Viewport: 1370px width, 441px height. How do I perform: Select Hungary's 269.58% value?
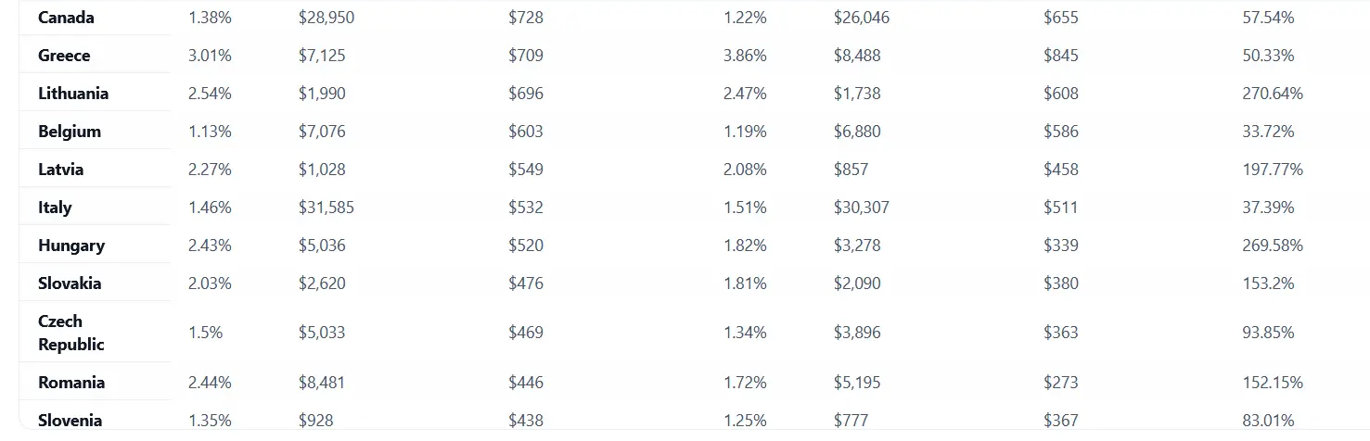[x=1273, y=246]
